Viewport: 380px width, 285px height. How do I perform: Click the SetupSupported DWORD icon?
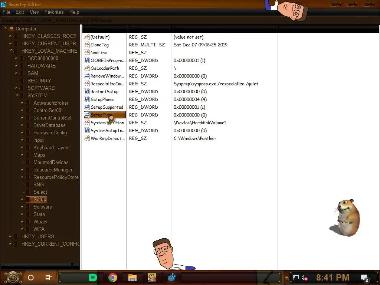[87, 107]
